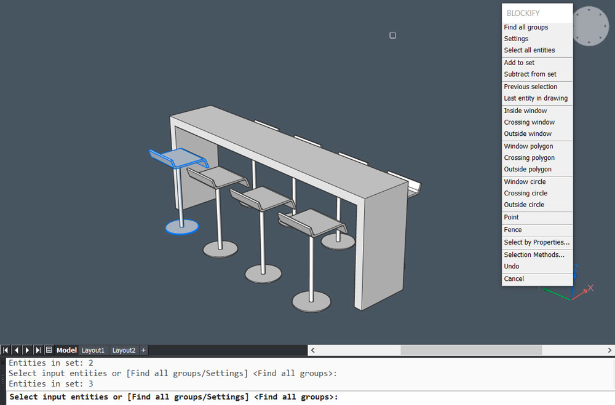Switch to Layout1 tab
615x405 pixels.
[x=93, y=350]
